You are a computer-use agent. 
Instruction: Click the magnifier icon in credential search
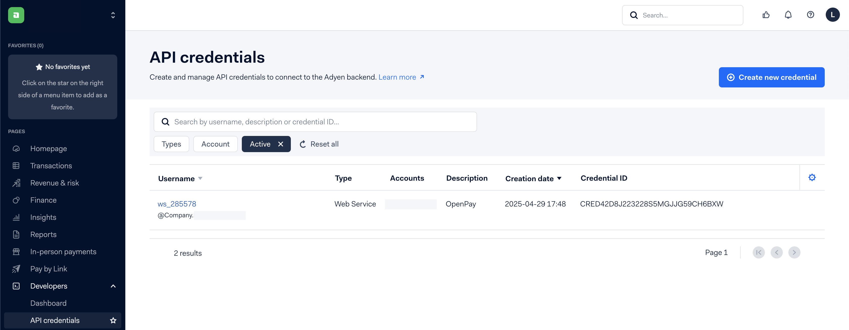(166, 122)
